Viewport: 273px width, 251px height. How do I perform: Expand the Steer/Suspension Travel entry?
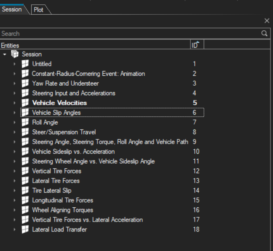[14, 132]
